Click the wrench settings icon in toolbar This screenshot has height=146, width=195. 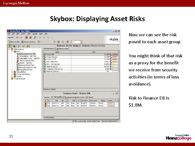(x=63, y=42)
